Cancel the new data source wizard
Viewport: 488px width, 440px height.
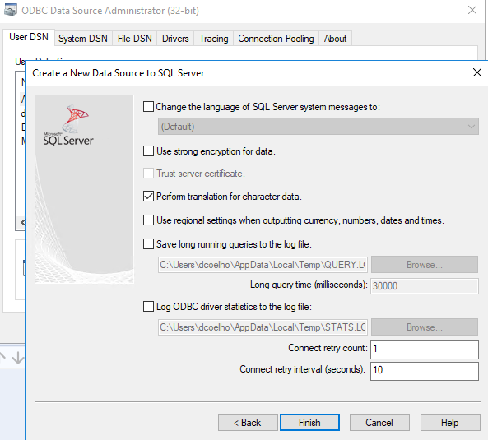tap(379, 422)
